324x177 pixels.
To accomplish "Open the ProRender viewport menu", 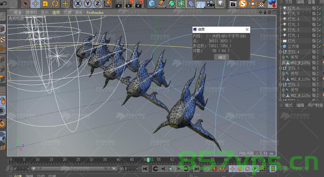I will 95,13.
